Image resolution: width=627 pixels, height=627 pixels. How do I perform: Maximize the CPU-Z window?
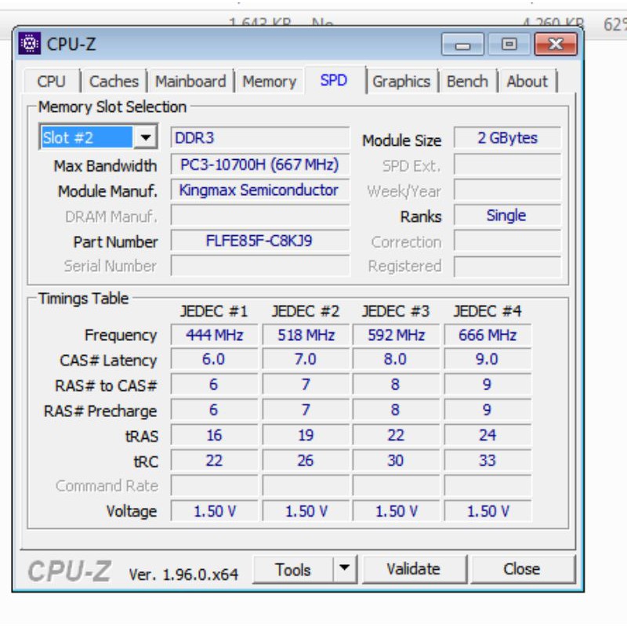509,45
